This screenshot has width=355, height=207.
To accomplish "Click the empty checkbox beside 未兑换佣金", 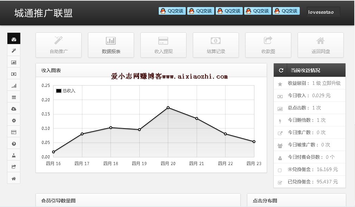I will (280, 170).
